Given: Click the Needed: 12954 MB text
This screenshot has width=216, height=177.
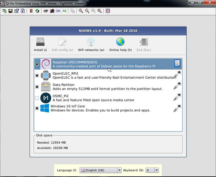Looking at the screenshot, I should pyautogui.click(x=51, y=143).
